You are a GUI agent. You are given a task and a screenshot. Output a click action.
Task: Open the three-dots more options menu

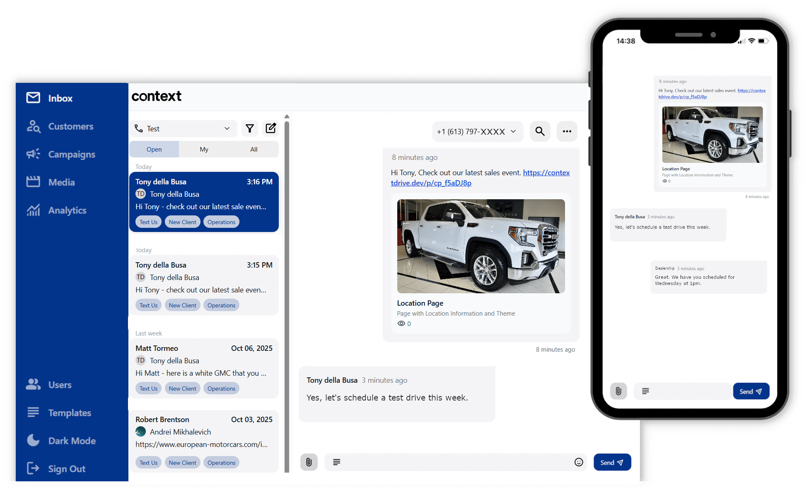tap(567, 131)
